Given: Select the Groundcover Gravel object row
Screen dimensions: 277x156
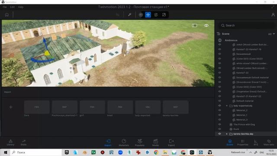Looking at the screenshot, I should pos(252,82).
